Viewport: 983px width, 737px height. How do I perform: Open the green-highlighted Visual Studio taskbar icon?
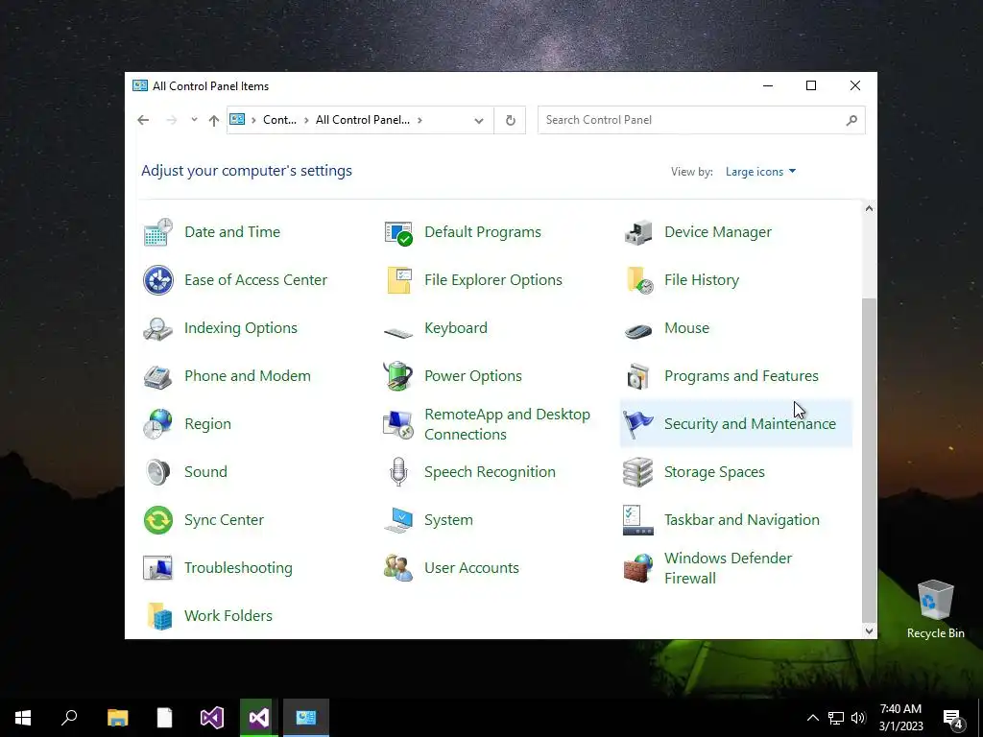[x=259, y=718]
